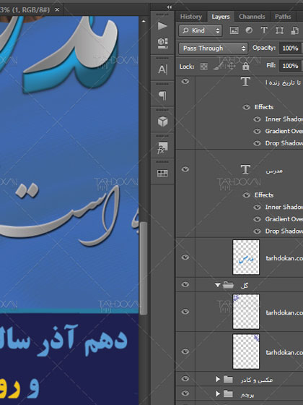The height and width of the screenshot is (405, 303).
Task: Switch to the History tab
Action: tap(191, 17)
